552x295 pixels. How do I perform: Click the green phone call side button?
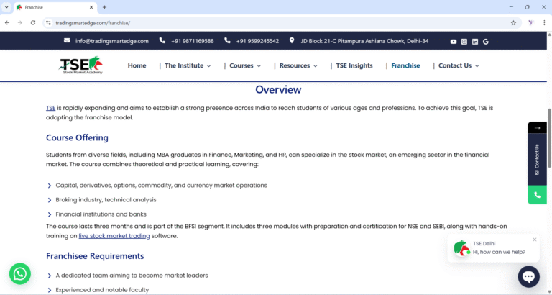tap(537, 195)
